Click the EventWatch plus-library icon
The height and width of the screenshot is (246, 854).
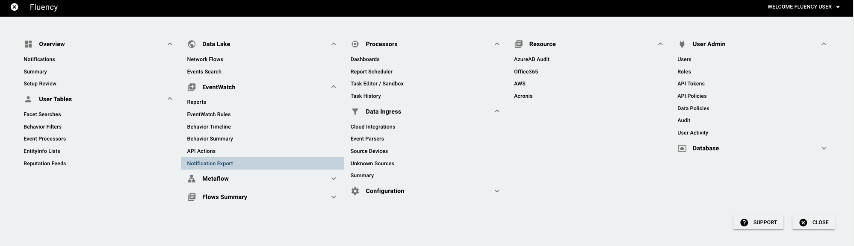(x=192, y=87)
